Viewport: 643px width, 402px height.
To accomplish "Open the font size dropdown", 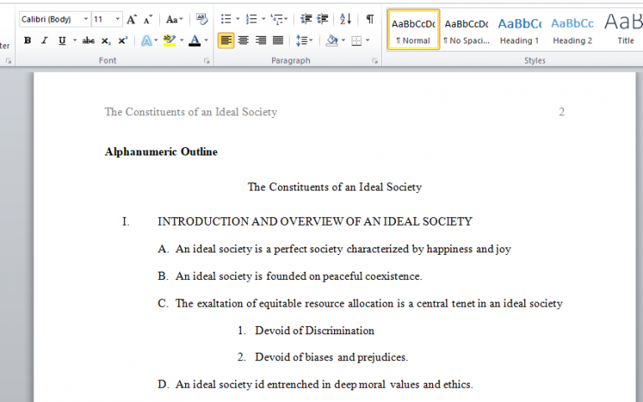I will pos(117,19).
